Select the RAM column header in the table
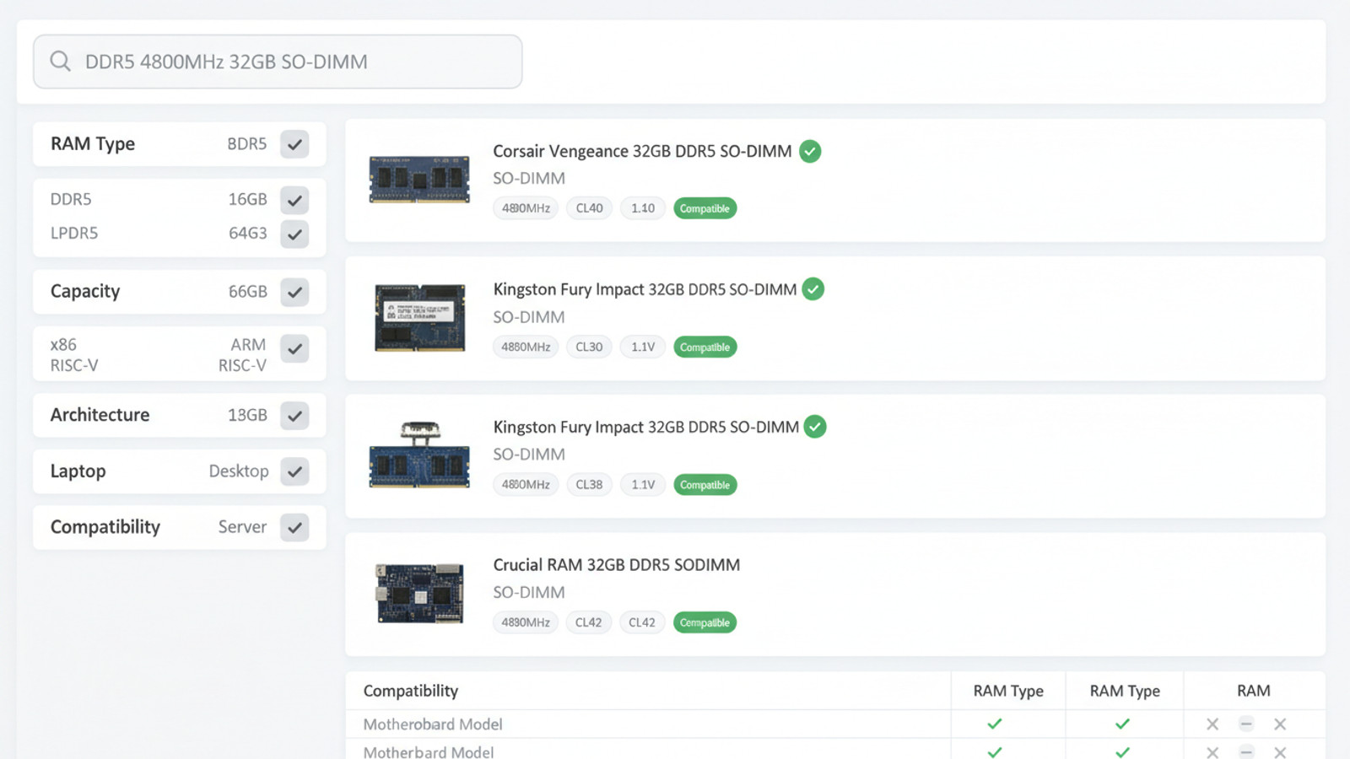Image resolution: width=1350 pixels, height=759 pixels. (1254, 691)
